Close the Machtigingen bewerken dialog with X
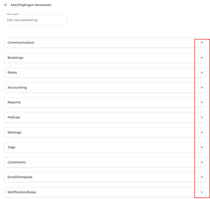 point(6,5)
